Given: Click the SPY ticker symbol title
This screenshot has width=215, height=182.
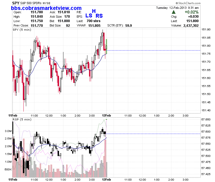Looking at the screenshot, I should (16, 3).
